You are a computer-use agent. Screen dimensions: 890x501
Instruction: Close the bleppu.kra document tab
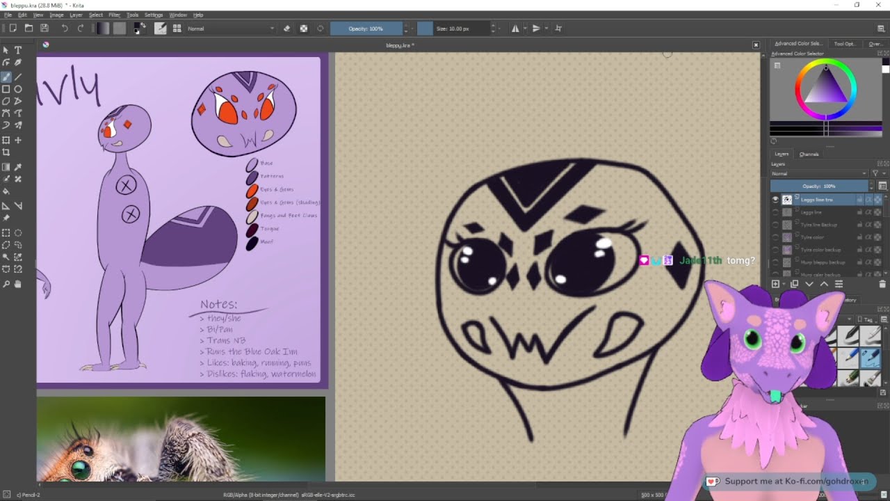(756, 45)
